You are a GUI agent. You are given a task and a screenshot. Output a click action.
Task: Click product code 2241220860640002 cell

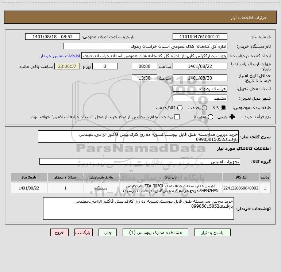click(x=241, y=188)
